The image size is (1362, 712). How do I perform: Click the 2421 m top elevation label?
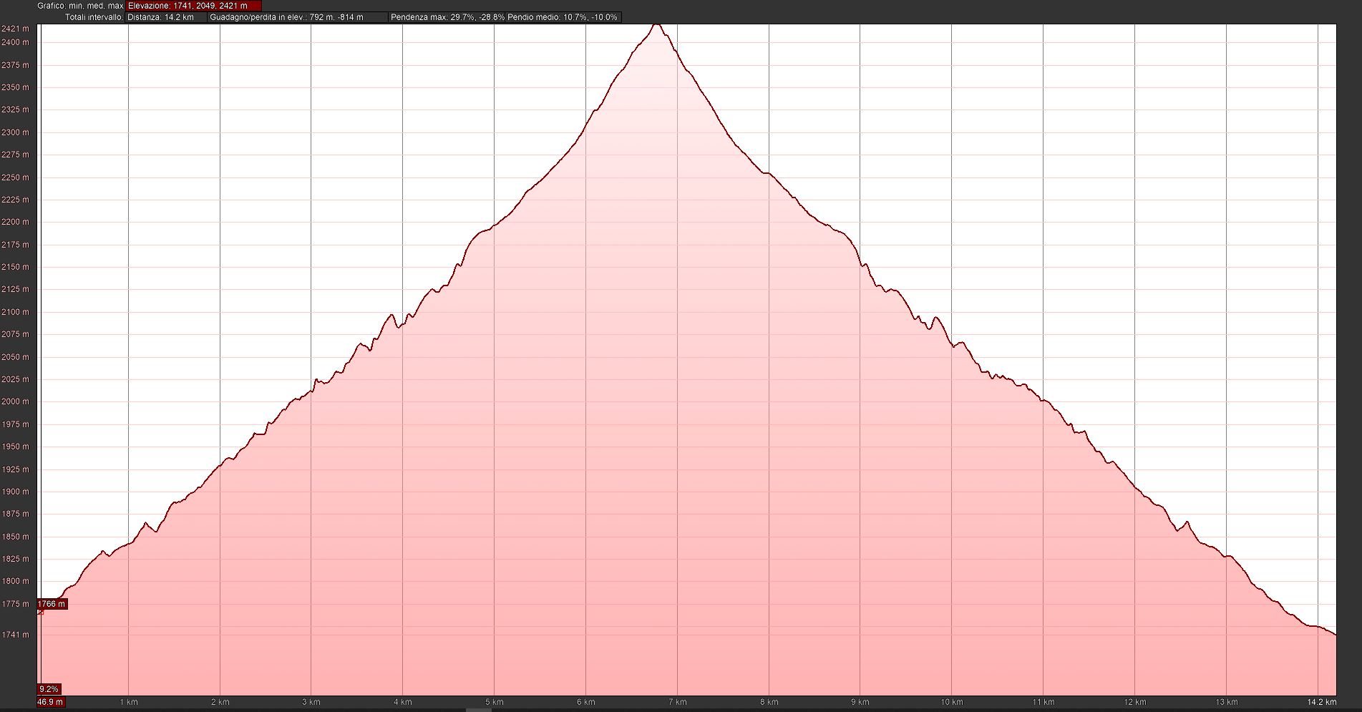[16, 29]
